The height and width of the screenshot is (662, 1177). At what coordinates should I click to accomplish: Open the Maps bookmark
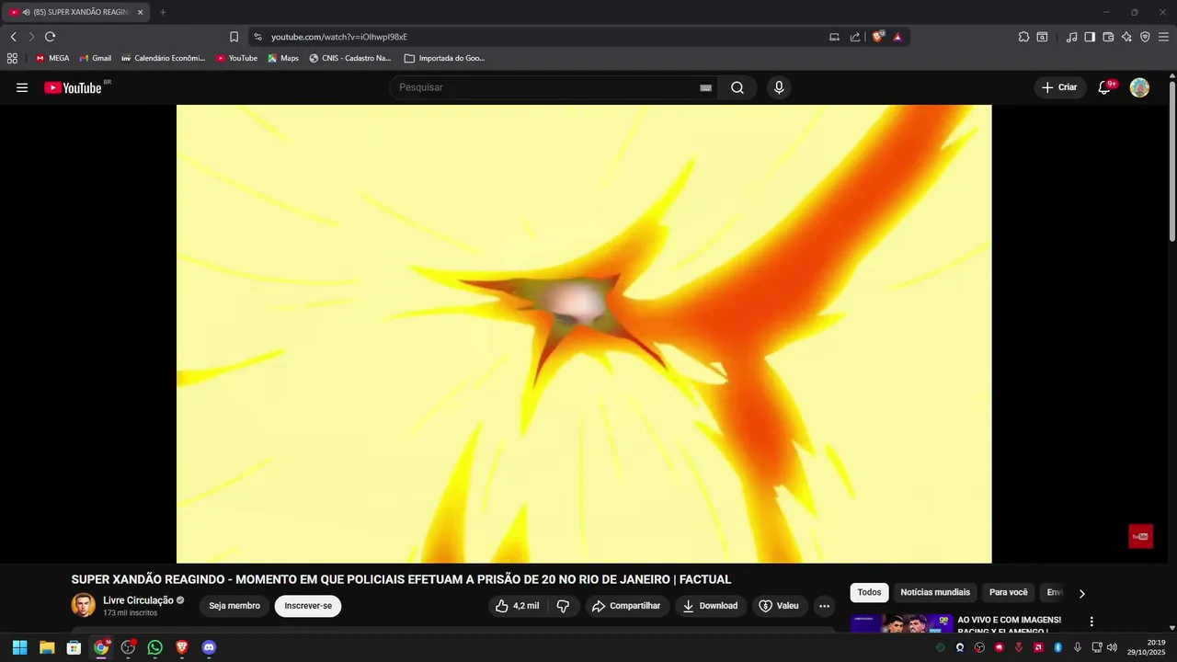pos(283,58)
